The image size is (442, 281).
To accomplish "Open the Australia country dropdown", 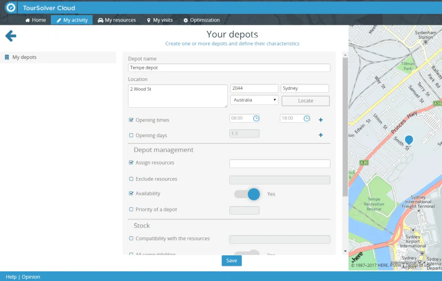I will (254, 100).
